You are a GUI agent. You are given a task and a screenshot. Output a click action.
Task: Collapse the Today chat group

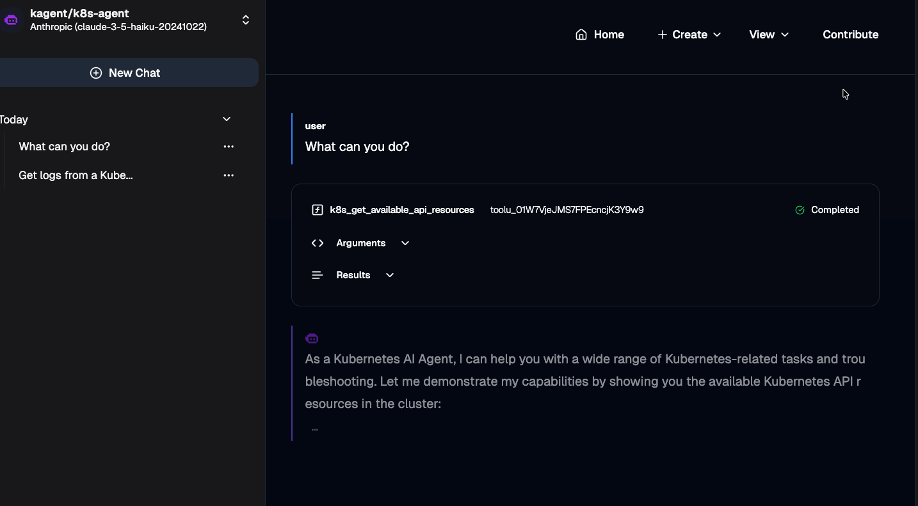click(x=227, y=119)
